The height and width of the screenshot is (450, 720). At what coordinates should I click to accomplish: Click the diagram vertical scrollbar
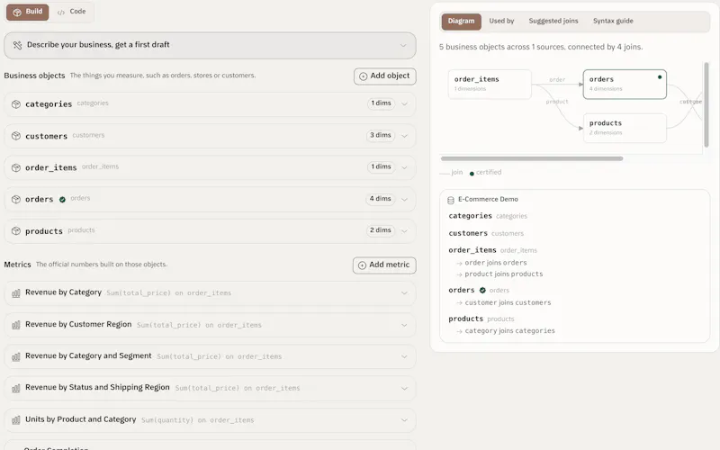[706, 104]
